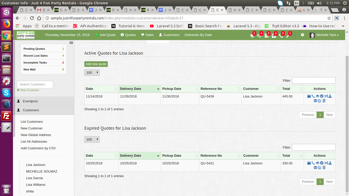View quote QU-5436 via eye icon
This screenshot has width=349, height=196.
point(318,96)
